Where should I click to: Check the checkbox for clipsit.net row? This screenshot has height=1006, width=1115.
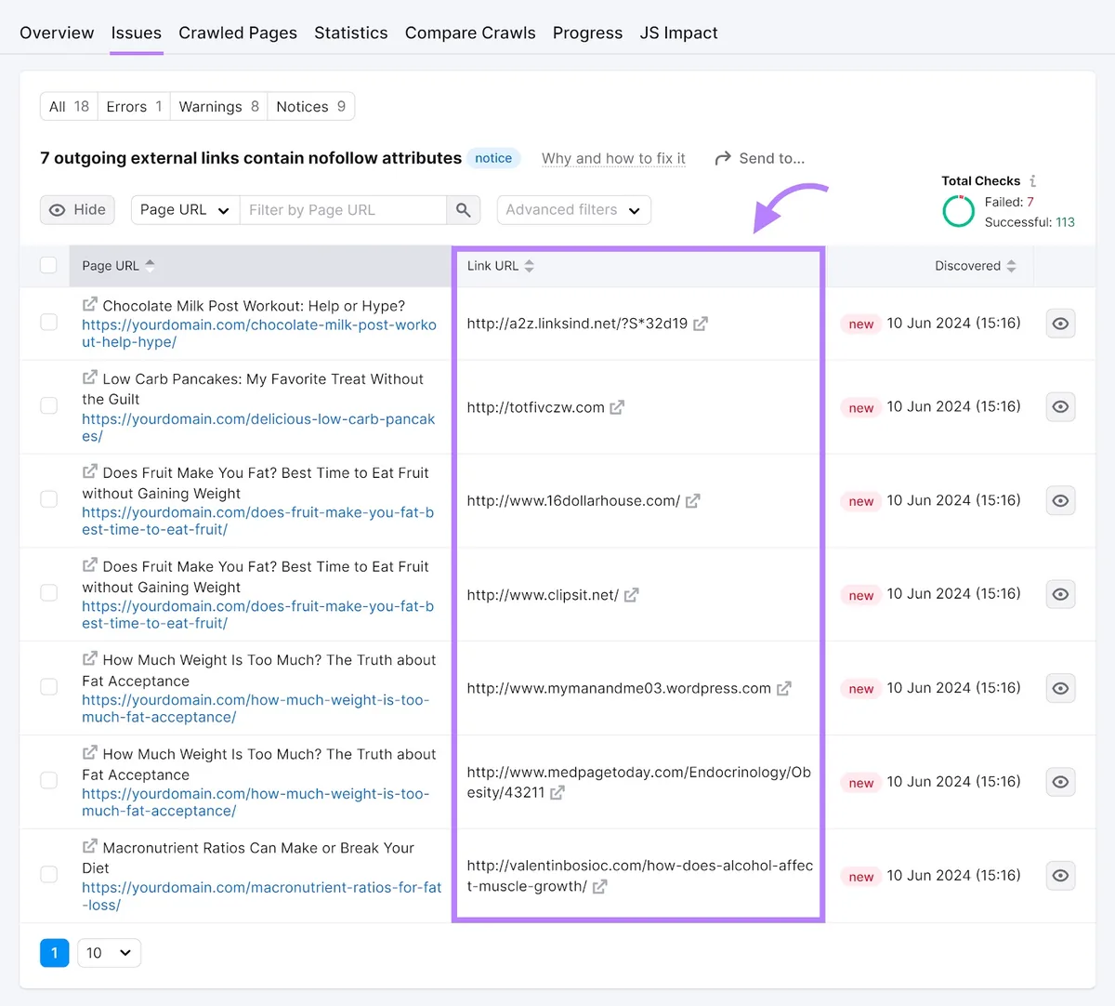point(48,593)
